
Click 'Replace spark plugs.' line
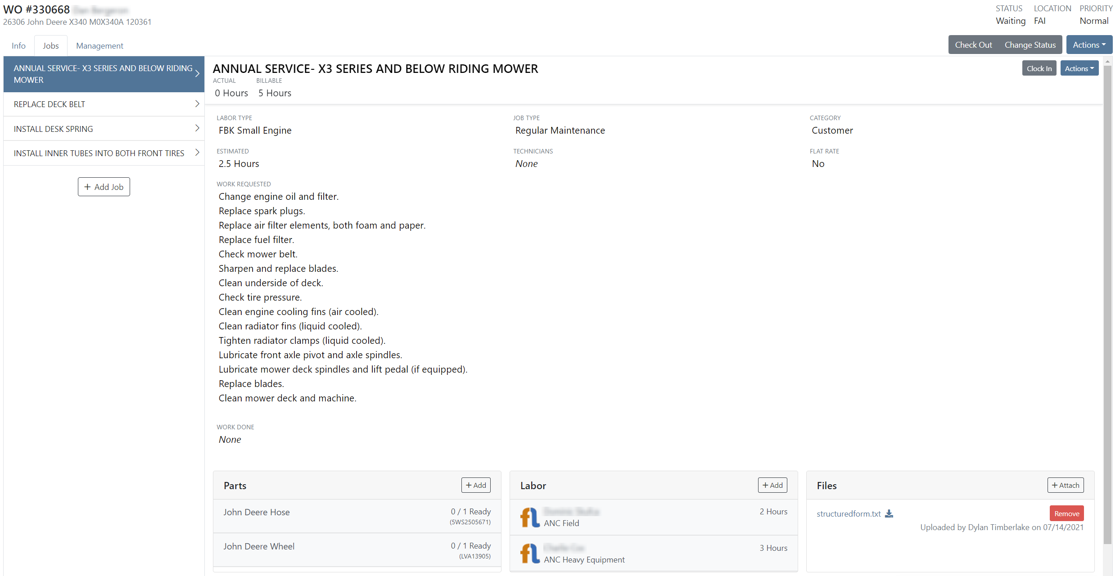tap(262, 211)
